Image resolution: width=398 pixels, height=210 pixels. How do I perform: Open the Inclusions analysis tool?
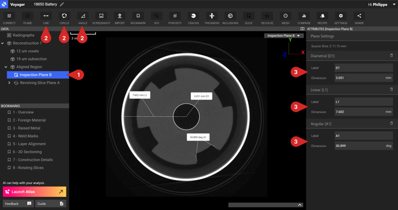click(230, 18)
